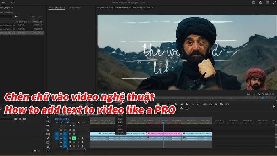Step forward one frame
The height and width of the screenshot is (156, 277).
pos(193,104)
